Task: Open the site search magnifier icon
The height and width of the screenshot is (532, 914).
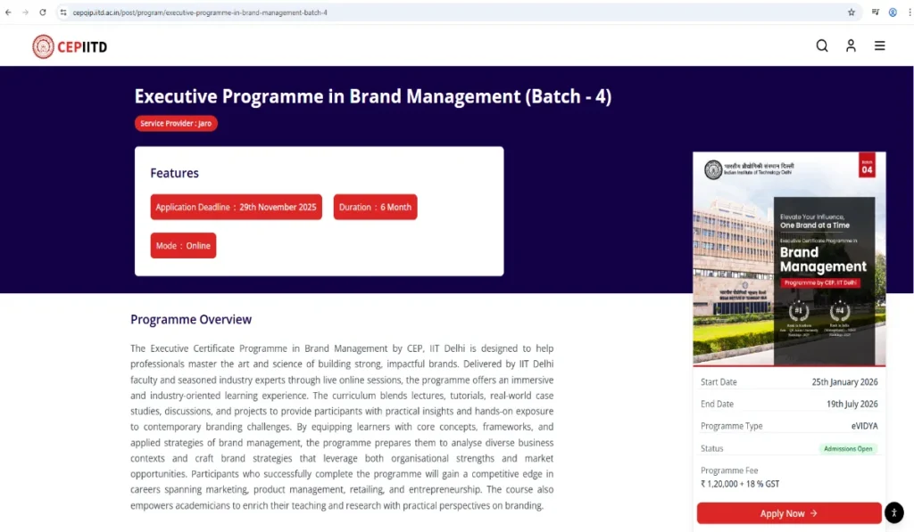Action: (822, 46)
